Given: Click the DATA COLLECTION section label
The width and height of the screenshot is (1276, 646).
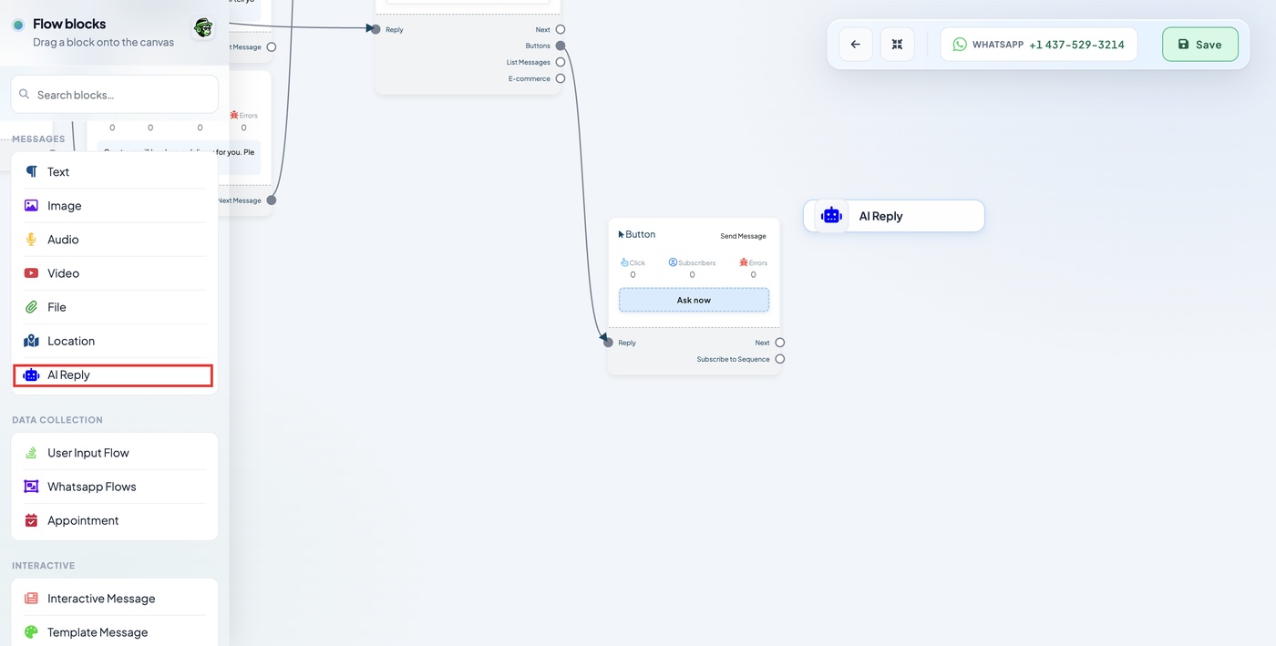Looking at the screenshot, I should click(57, 420).
